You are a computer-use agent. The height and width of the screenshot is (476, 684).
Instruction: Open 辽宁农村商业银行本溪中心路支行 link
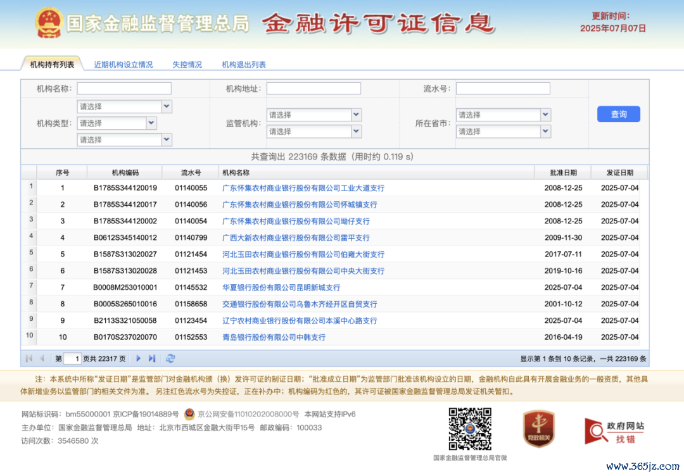point(300,320)
